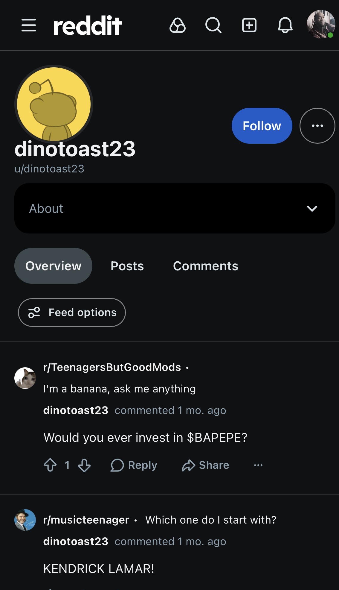
Task: Tap the create post plus icon
Action: pos(249,25)
